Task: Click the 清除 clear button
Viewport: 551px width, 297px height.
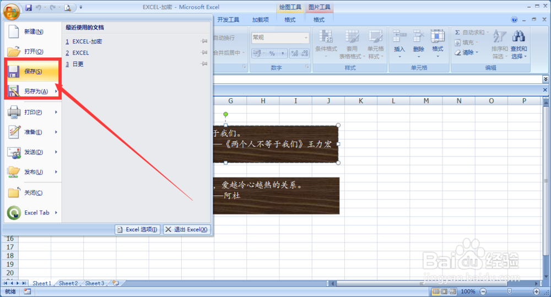Action: click(466, 52)
